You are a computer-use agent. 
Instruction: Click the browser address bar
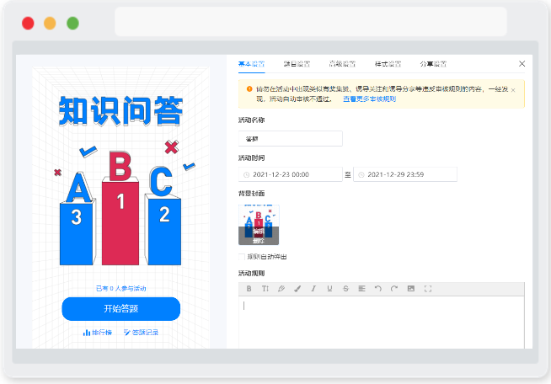coord(311,21)
